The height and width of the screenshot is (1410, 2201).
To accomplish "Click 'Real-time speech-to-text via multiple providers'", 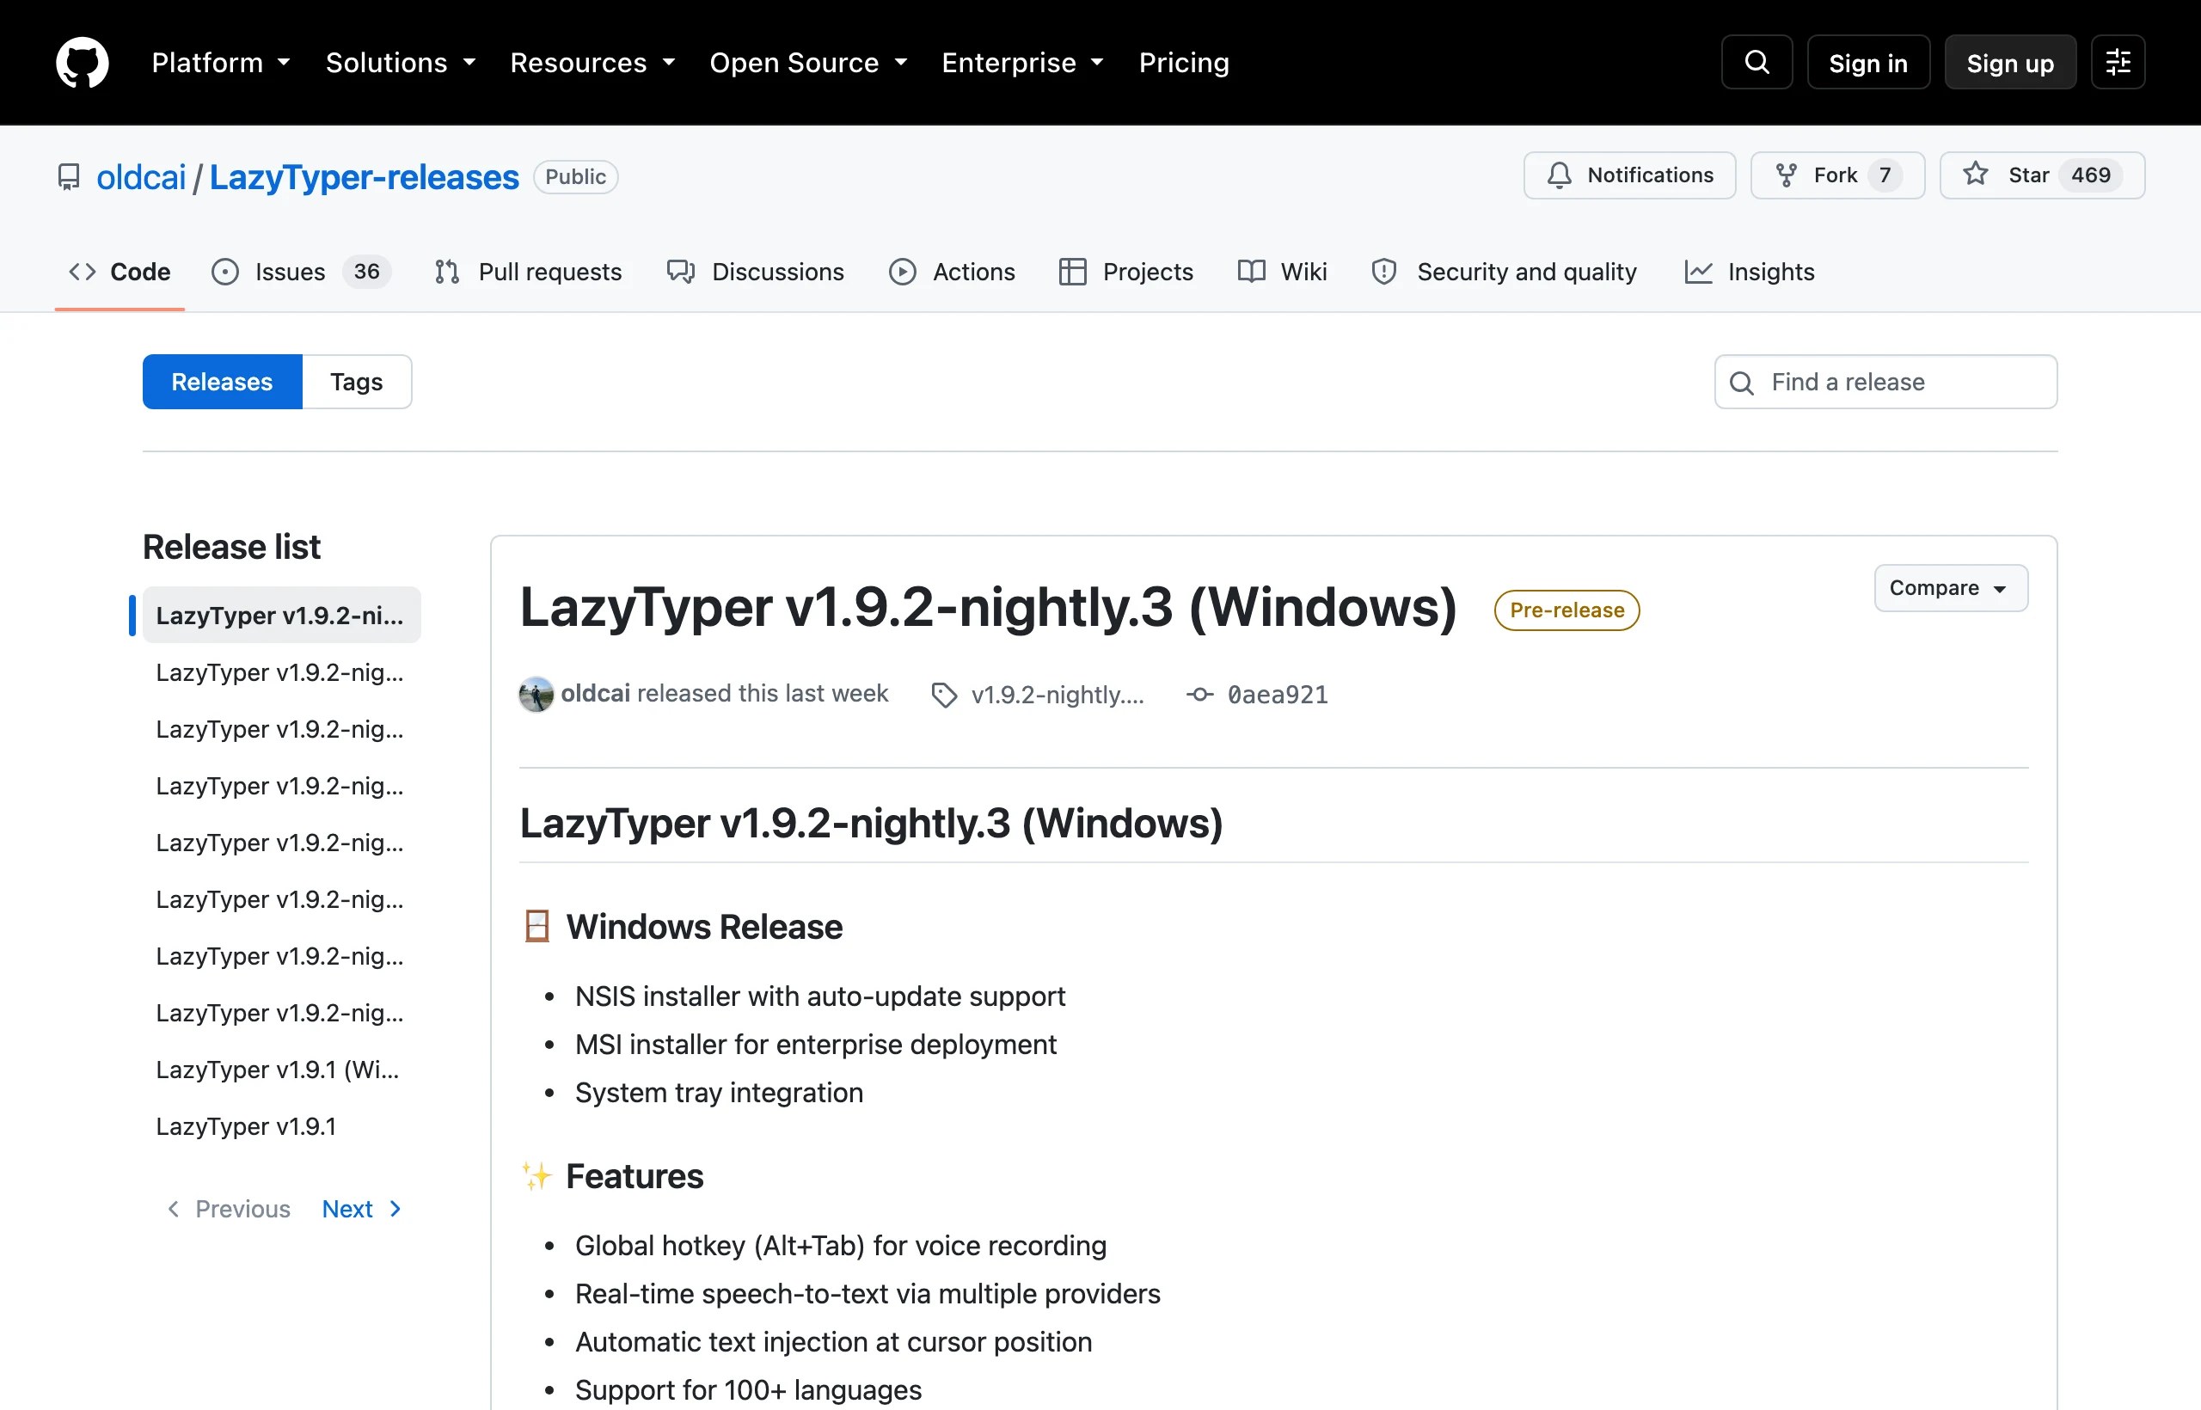I will click(x=868, y=1294).
